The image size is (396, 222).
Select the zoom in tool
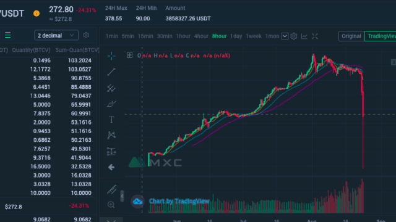(x=111, y=205)
